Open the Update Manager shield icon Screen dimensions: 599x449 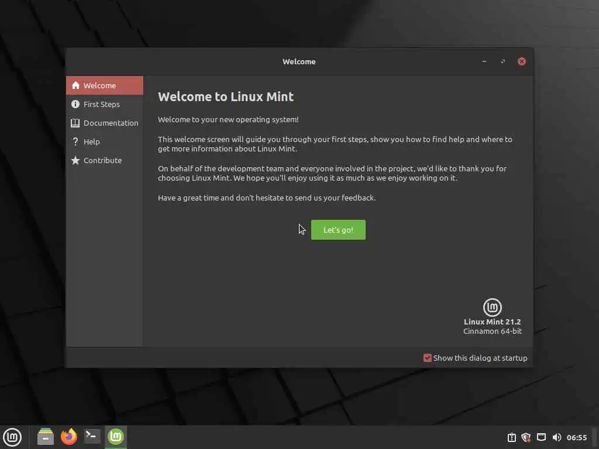526,437
